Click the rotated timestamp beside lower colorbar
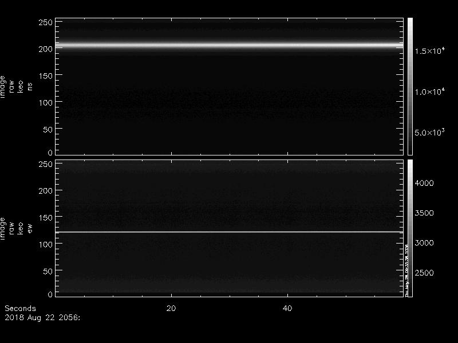 point(406,270)
